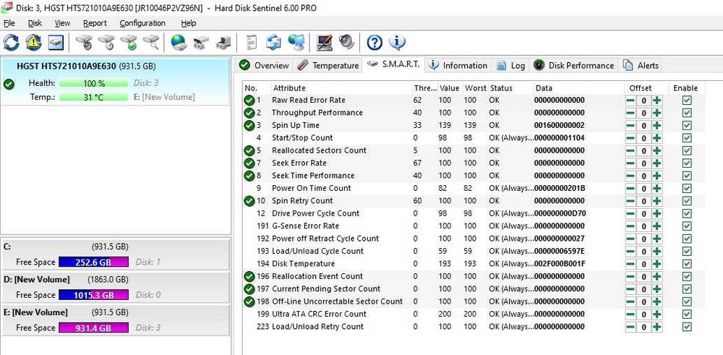Open the Configuration menu
Screen dimensions: 723x355
(x=142, y=23)
